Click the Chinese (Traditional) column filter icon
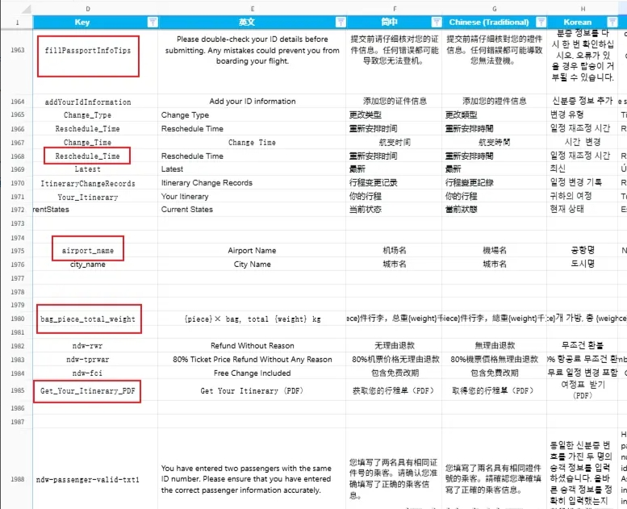Image resolution: width=627 pixels, height=509 pixels. tap(538, 22)
